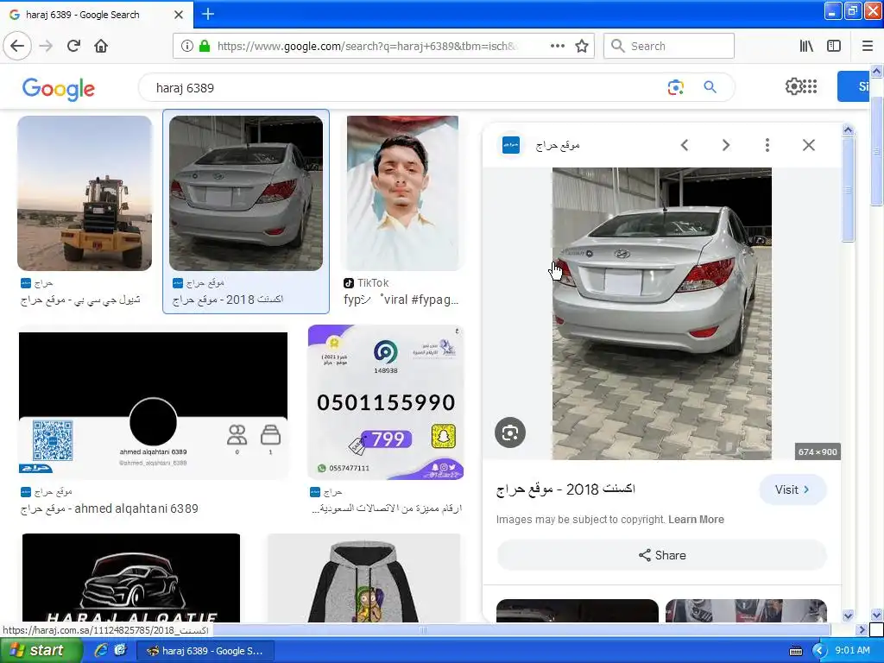Screen dimensions: 884x663
Task: Launch Internet Explorer from quick launch
Action: click(x=102, y=651)
